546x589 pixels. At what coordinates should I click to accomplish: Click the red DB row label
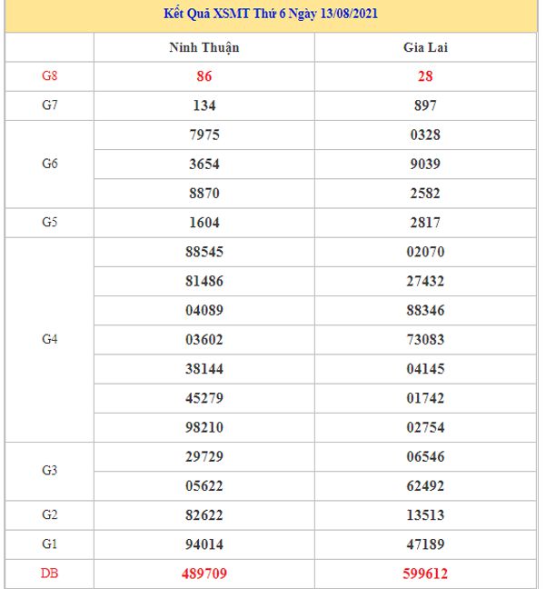[50, 574]
